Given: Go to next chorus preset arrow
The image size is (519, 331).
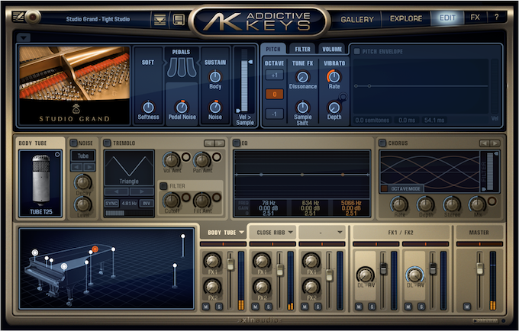Looking at the screenshot, I should [x=495, y=143].
